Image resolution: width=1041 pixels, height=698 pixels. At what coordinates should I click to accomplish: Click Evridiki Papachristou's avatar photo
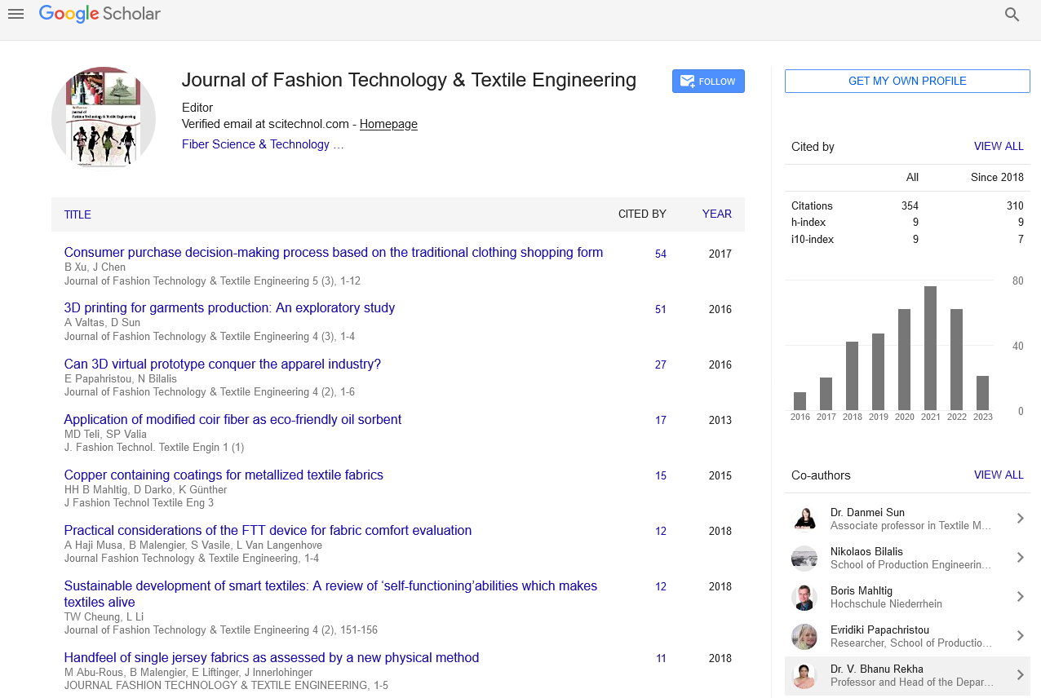804,636
